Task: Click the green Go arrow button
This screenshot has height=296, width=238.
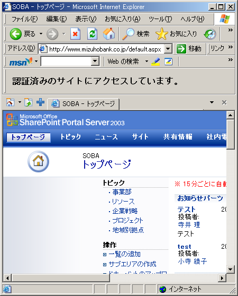Action: (181, 49)
